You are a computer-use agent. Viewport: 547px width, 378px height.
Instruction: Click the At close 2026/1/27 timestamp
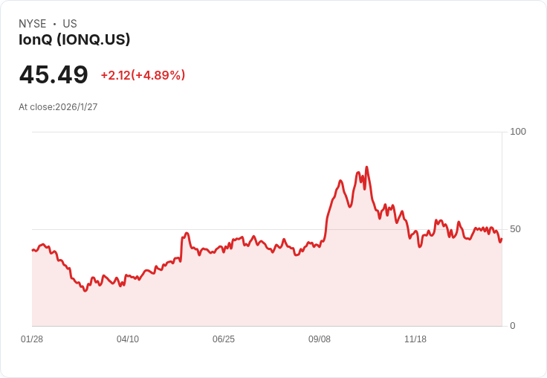[x=58, y=107]
